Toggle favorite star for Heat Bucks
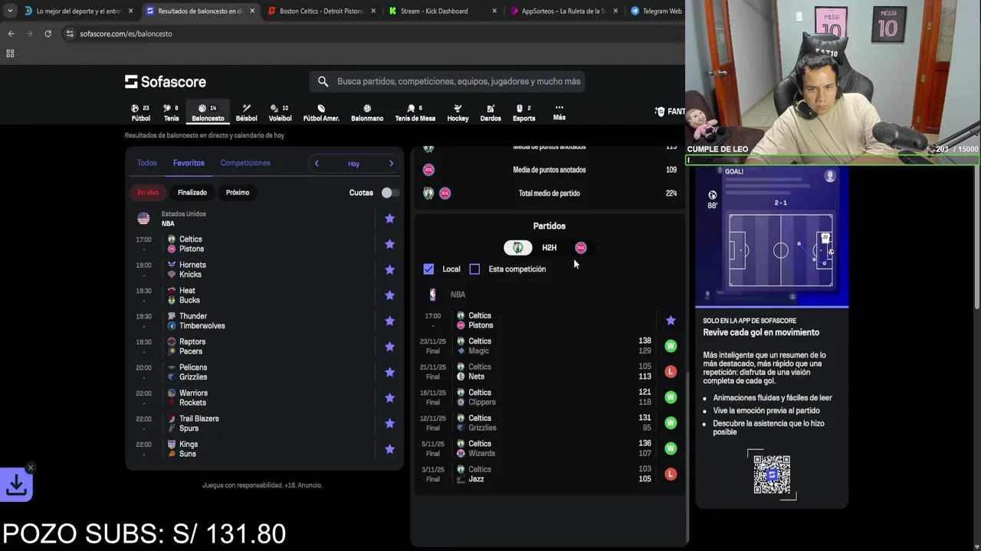This screenshot has height=551, width=981. pos(389,295)
